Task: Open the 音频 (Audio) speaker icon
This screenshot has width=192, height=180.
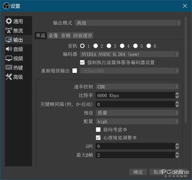Action: pyautogui.click(x=9, y=49)
